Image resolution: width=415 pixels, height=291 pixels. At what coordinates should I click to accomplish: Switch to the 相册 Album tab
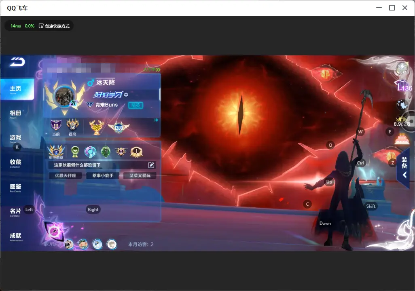[x=15, y=114]
